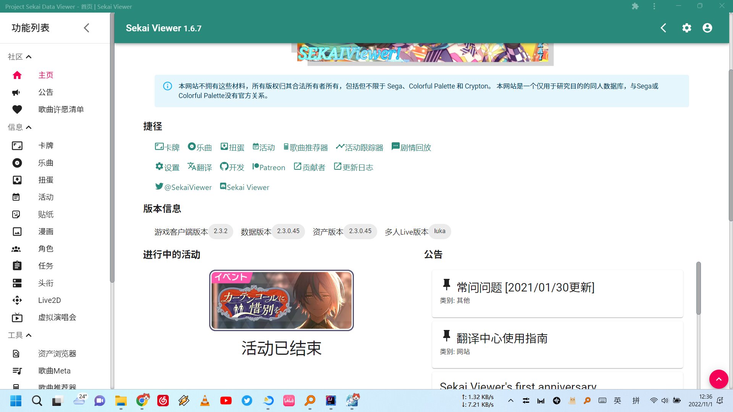The image size is (733, 412).
Task: Select the Live2D sidebar icon
Action: 17,300
